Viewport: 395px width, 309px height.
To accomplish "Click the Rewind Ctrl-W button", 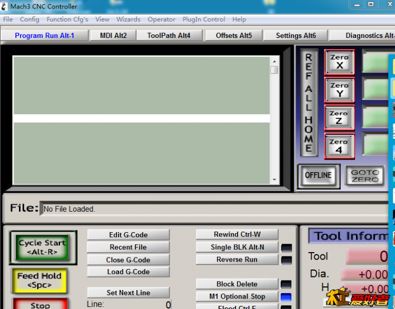I will click(237, 235).
